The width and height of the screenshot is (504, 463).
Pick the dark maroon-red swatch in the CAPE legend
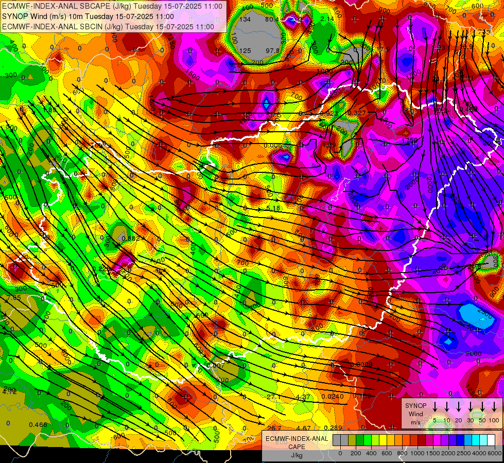pyautogui.click(x=422, y=440)
